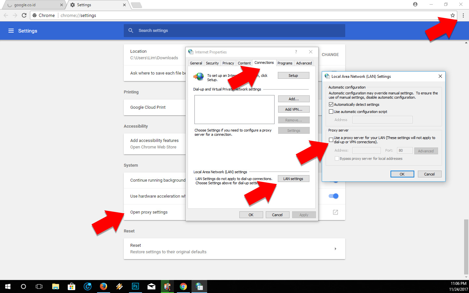Expand the Reset settings section
This screenshot has height=293, width=469.
point(335,248)
